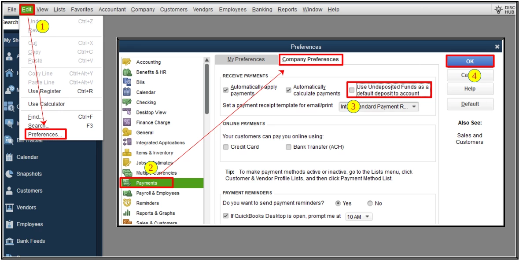Open Benefits & HR preferences icon
This screenshot has height=260, width=519.
coord(127,72)
